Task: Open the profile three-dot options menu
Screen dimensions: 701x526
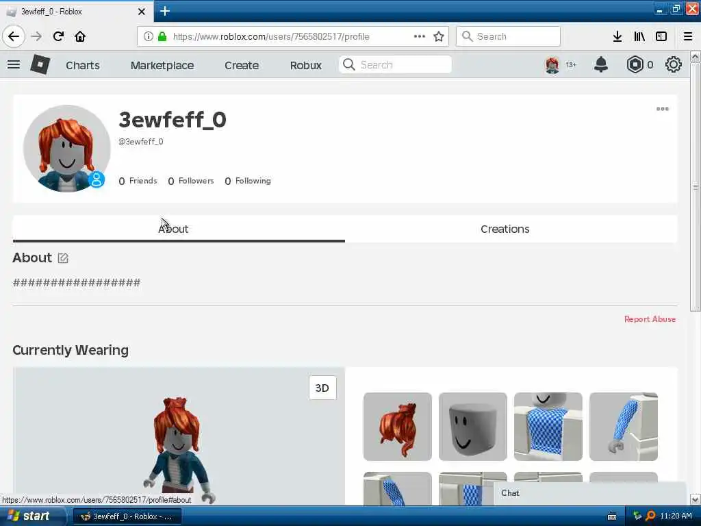Action: (663, 109)
